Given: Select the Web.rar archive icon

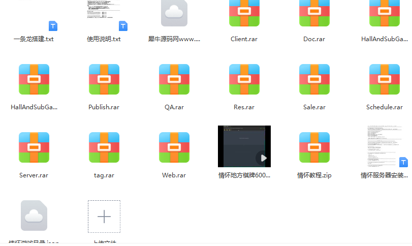Looking at the screenshot, I should click(x=174, y=147).
